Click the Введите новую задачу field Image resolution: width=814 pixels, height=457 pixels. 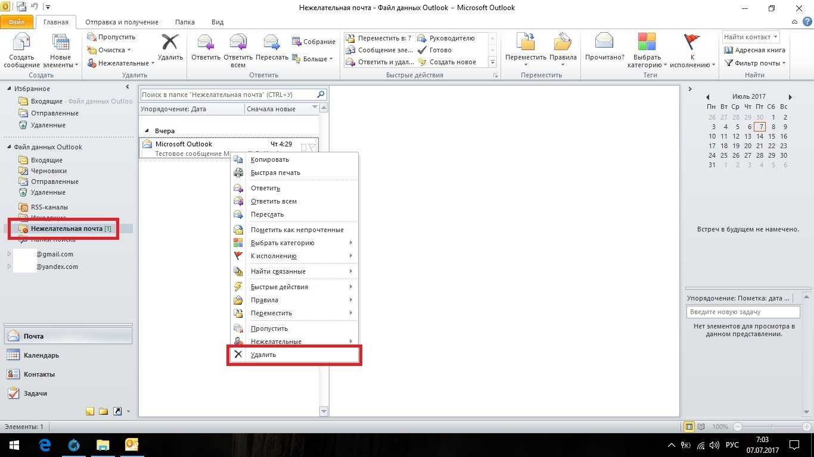pos(742,312)
